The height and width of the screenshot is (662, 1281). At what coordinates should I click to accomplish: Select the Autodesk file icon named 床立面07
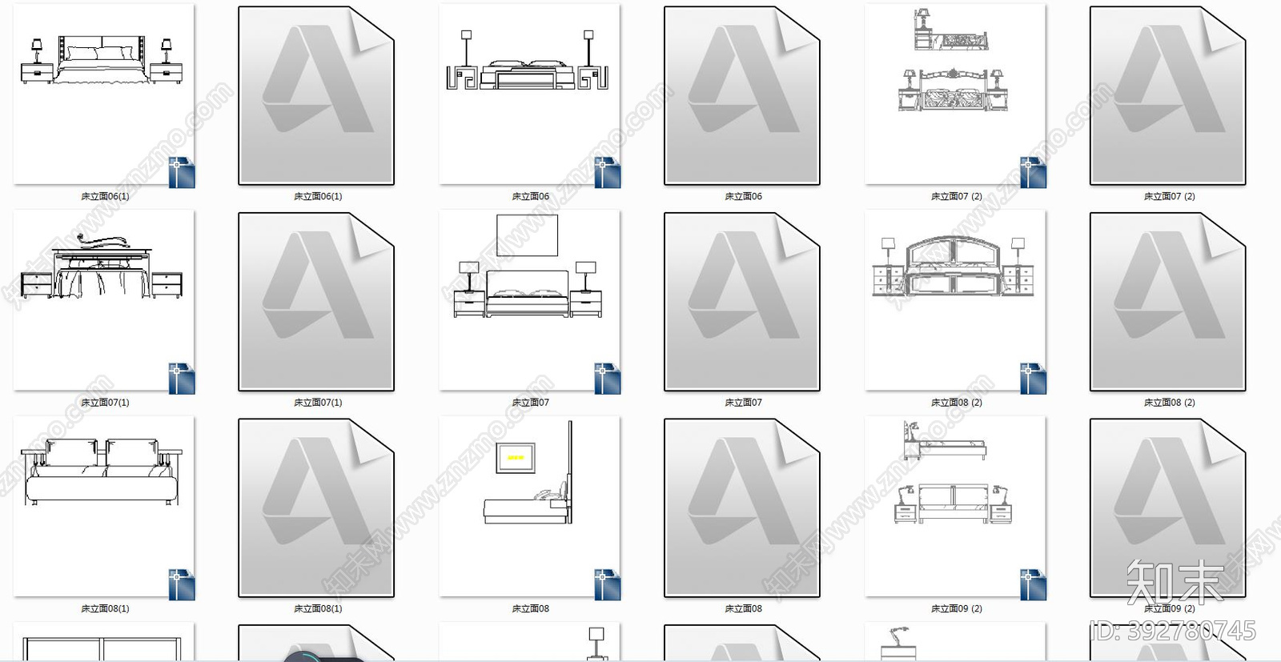742,302
